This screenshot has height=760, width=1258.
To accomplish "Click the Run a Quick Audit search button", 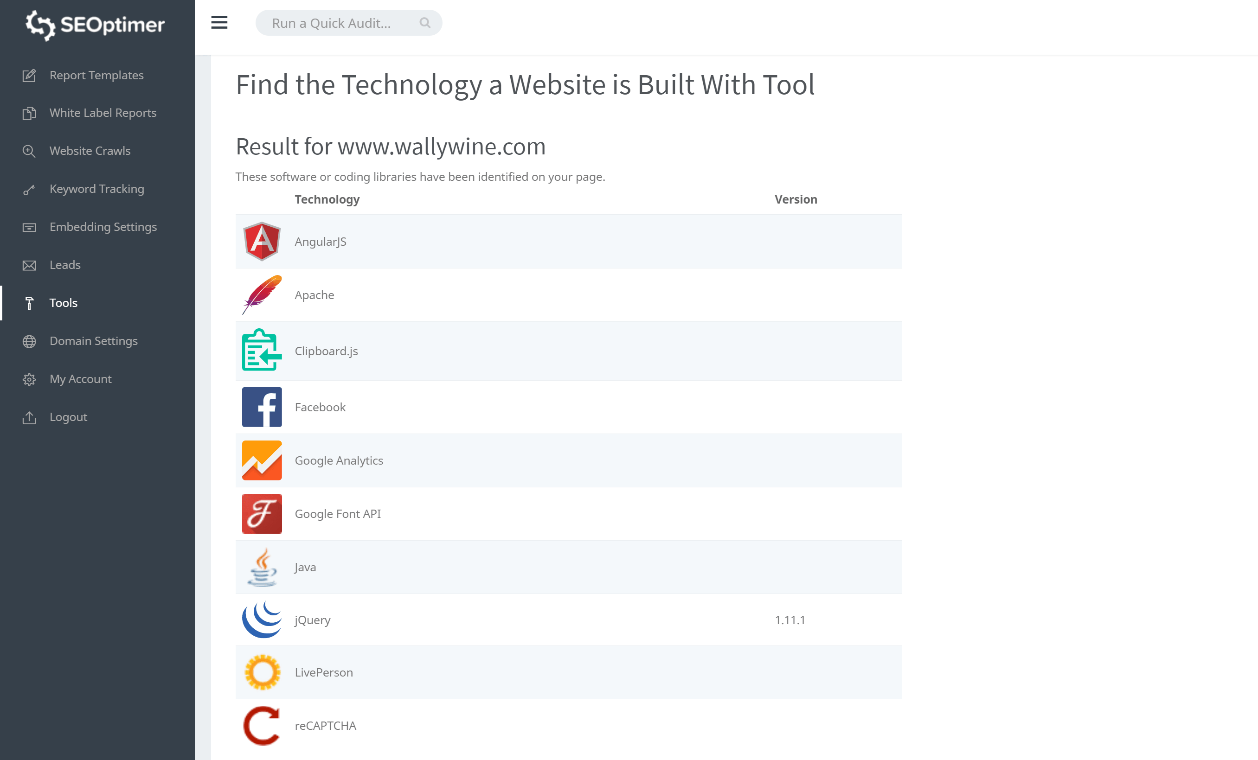I will [x=424, y=23].
